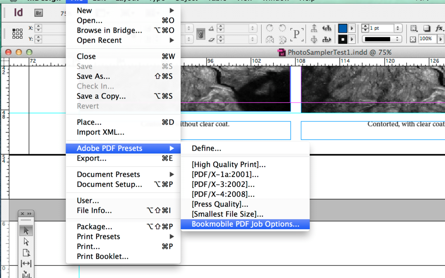Expand tools panel with double arrow

(29, 214)
